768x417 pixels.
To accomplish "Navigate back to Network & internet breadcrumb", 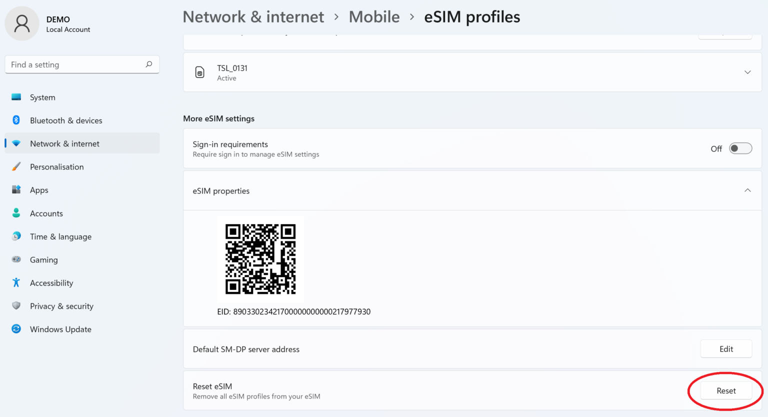I will click(253, 16).
